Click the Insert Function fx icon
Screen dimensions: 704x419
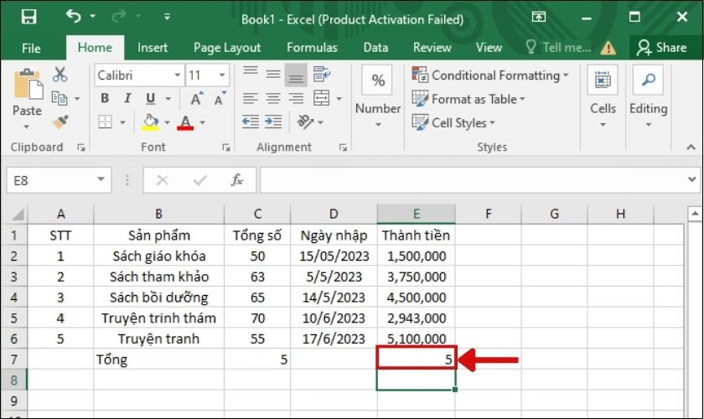coord(237,180)
